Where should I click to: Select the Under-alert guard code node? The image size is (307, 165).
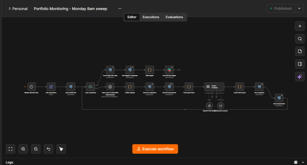[240, 87]
